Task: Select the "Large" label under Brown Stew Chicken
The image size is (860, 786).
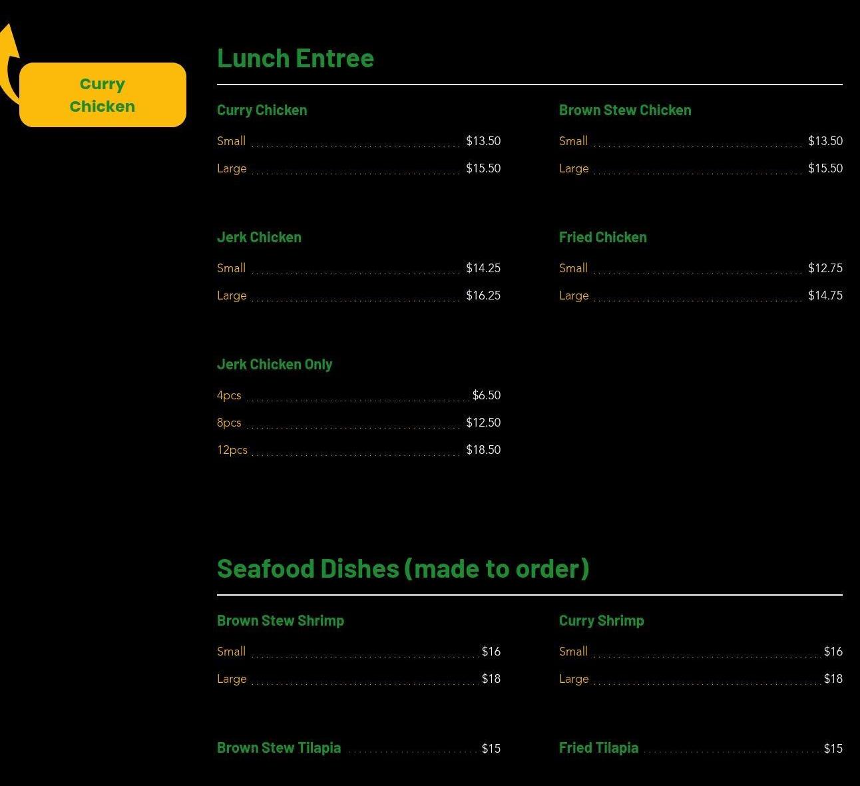Action: tap(574, 168)
